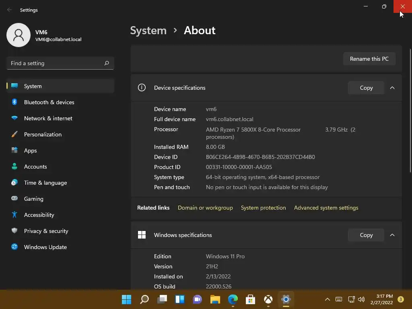
Task: Open Microsoft Store from taskbar
Action: point(250,299)
